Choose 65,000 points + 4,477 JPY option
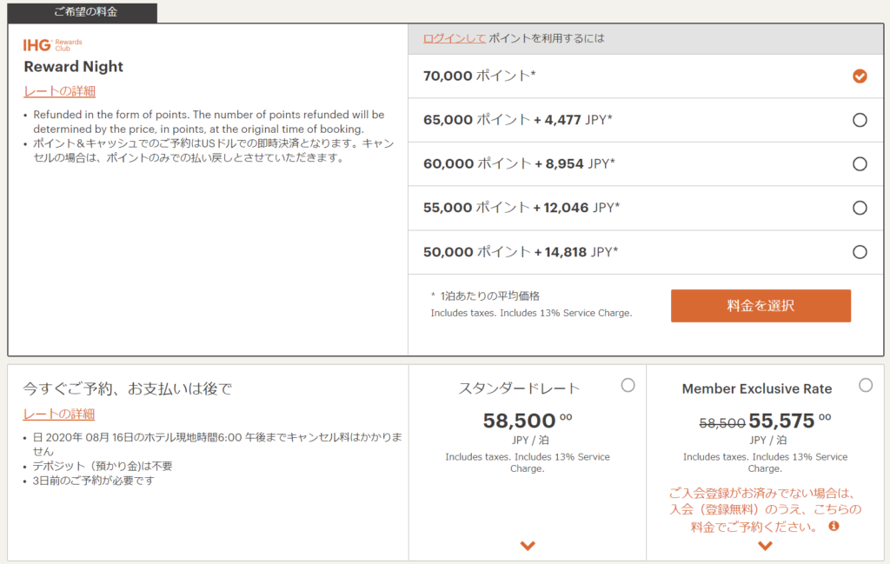The height and width of the screenshot is (564, 890). [x=860, y=120]
